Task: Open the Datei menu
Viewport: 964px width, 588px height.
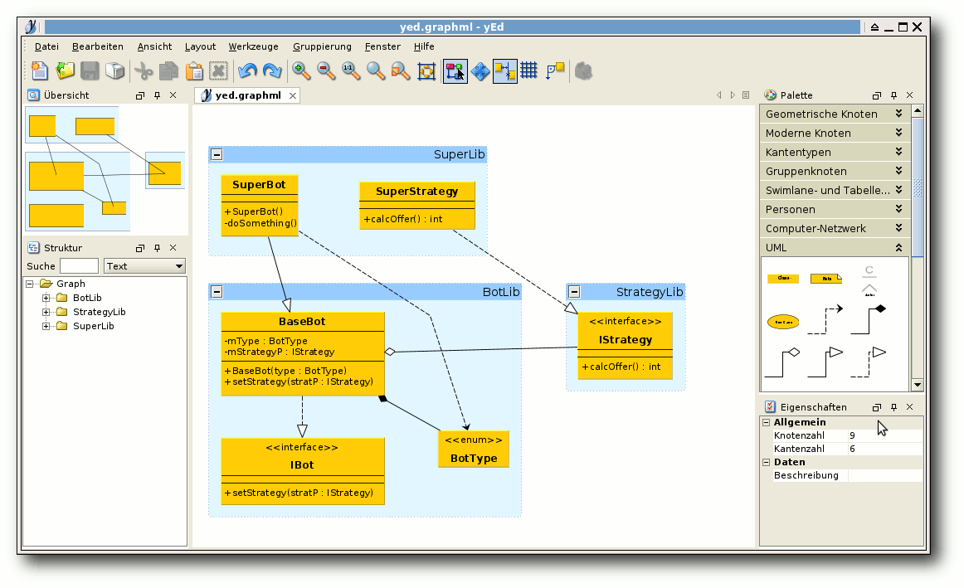Action: pyautogui.click(x=46, y=46)
